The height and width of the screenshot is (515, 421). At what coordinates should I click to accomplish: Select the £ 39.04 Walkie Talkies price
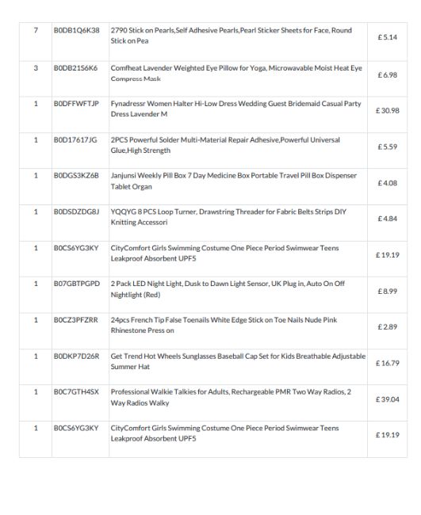387,399
